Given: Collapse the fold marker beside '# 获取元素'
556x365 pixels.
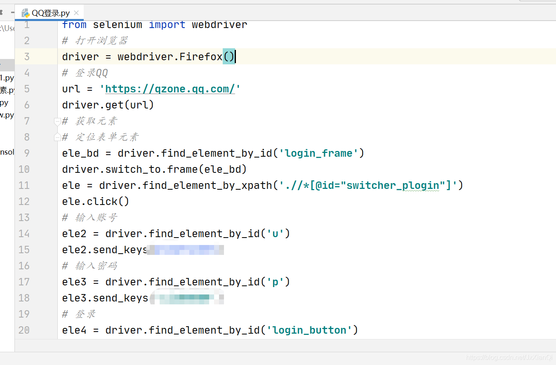Looking at the screenshot, I should point(58,121).
